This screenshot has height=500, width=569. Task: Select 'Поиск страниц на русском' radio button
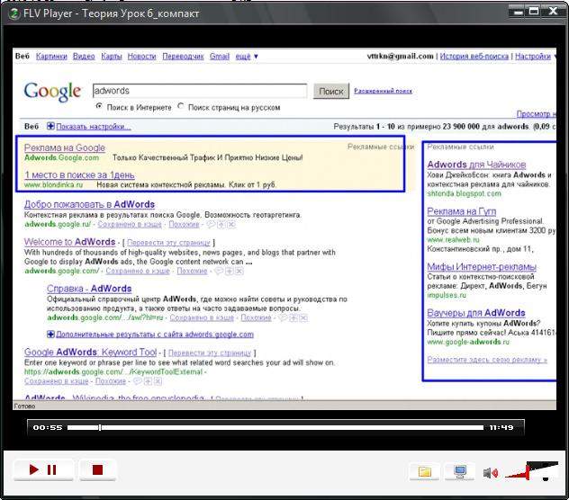click(x=181, y=106)
